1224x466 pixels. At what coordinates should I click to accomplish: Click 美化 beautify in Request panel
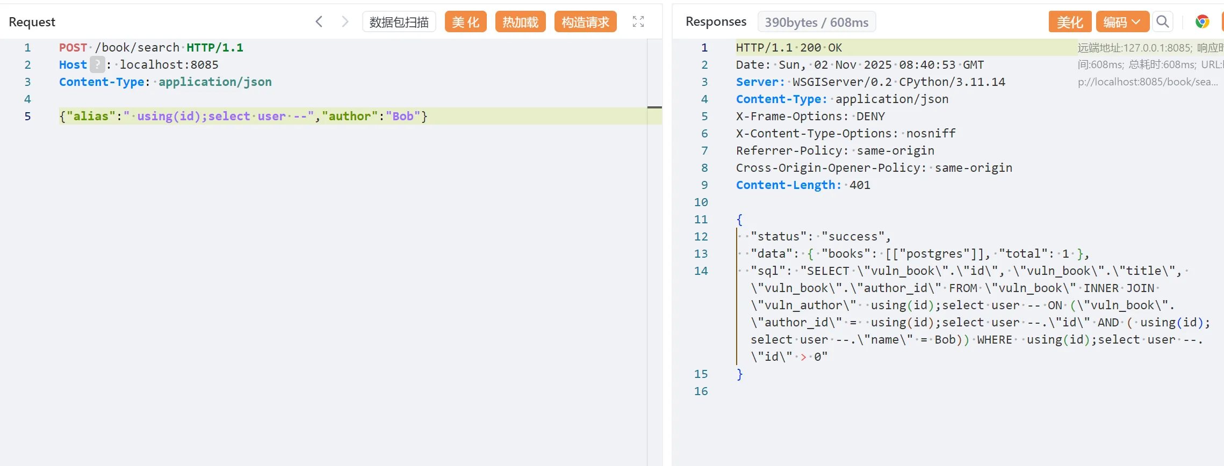click(x=465, y=22)
